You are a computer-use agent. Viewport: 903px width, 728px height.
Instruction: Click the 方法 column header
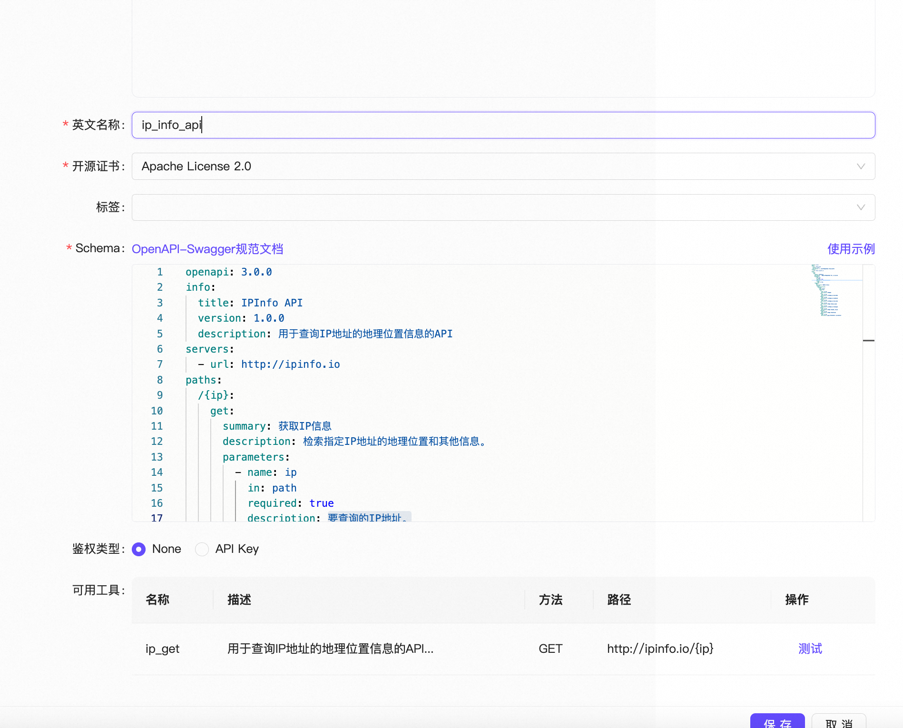point(550,600)
